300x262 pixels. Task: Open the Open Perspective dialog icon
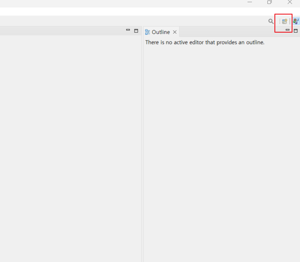[285, 21]
